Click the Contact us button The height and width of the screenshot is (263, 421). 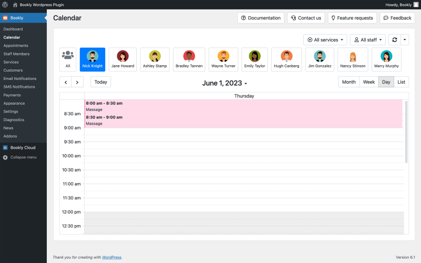pos(306,18)
